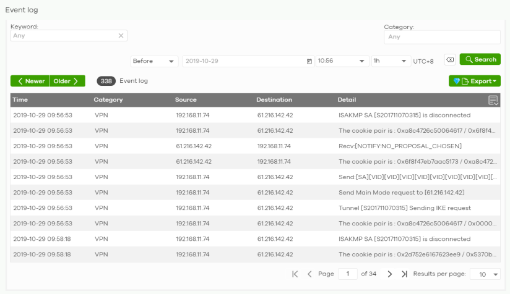Open the Before time-direction dropdown
This screenshot has width=510, height=294.
pos(154,61)
